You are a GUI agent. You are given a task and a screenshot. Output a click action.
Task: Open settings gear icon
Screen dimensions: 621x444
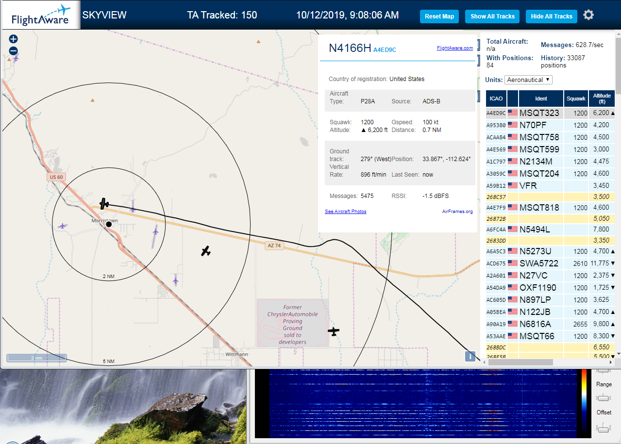[588, 15]
